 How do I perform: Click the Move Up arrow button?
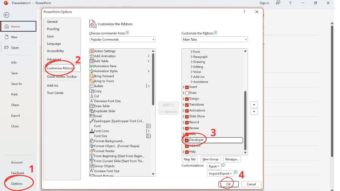254,105
